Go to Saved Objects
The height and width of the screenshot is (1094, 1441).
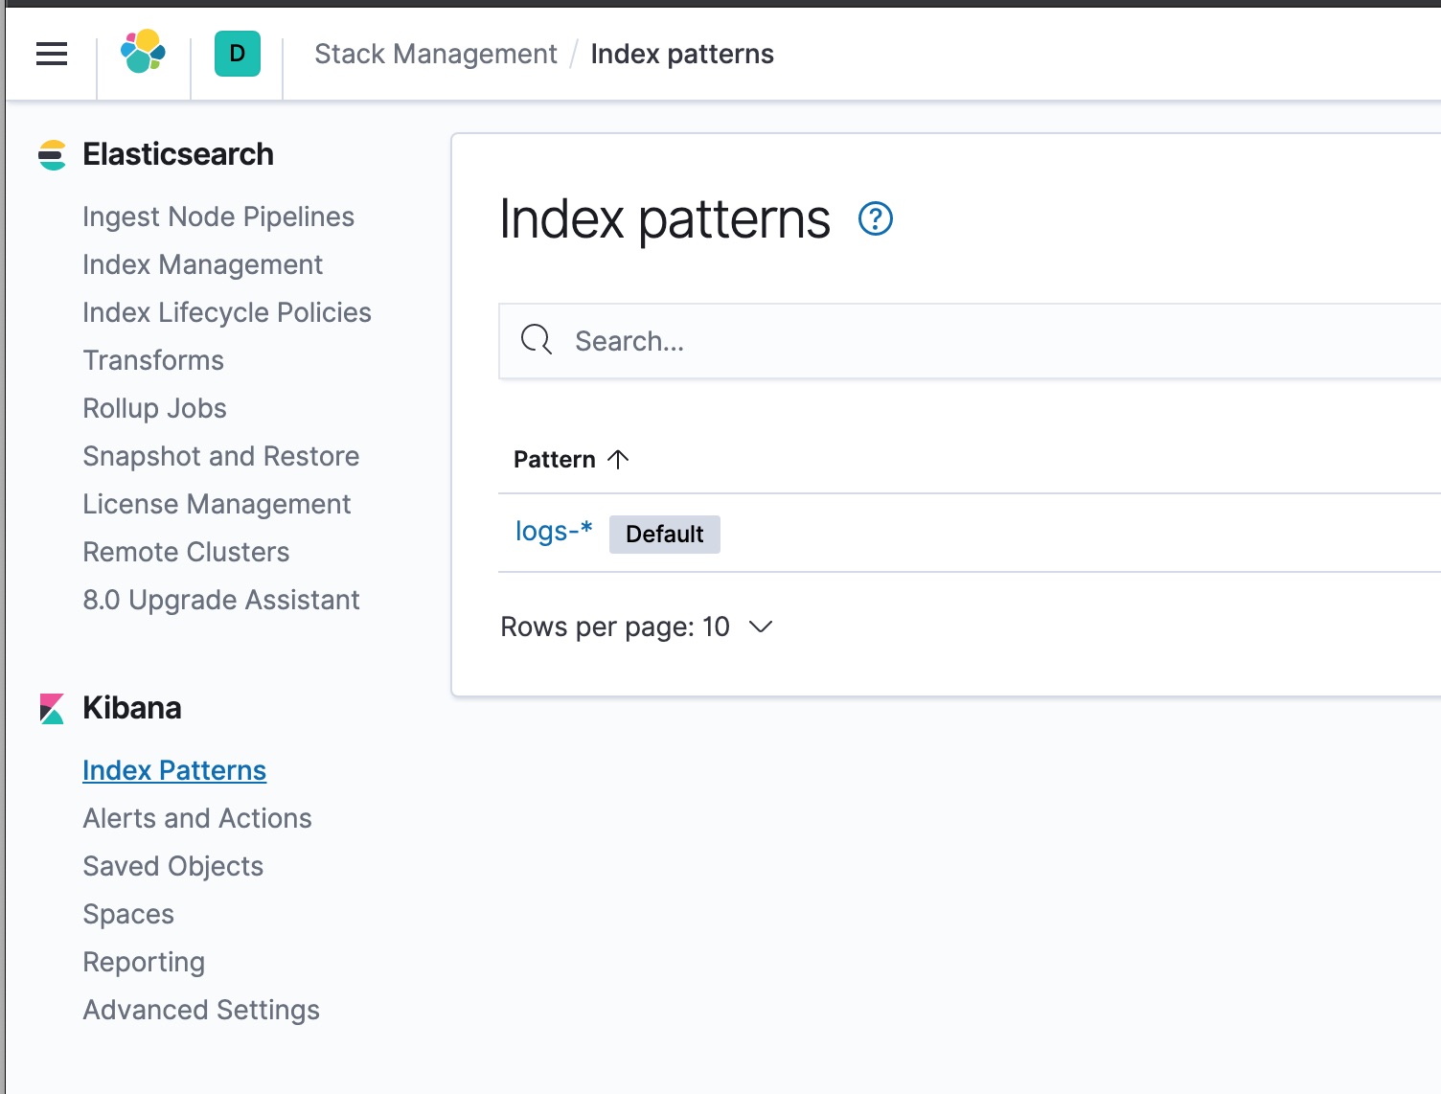coord(172,866)
